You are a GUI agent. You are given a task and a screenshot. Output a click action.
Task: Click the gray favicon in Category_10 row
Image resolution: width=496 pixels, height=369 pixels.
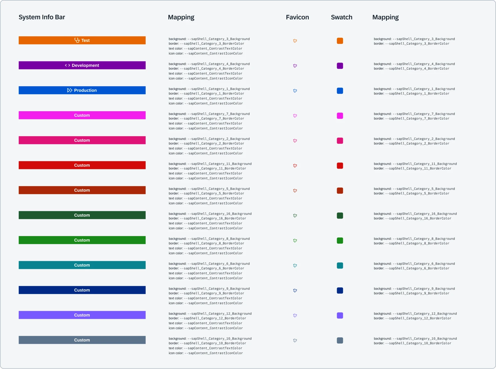[295, 340]
